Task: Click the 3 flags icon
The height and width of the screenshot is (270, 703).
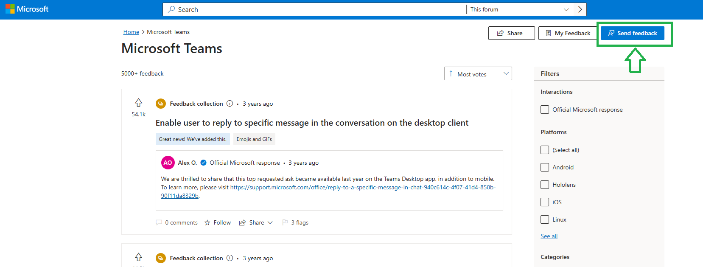Action: [x=285, y=222]
